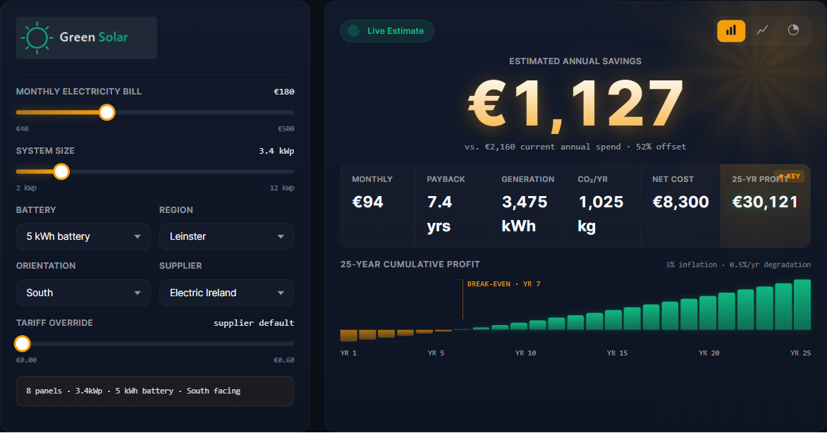Click the Green Solar sun logo
This screenshot has height=433, width=827.
pos(37,37)
